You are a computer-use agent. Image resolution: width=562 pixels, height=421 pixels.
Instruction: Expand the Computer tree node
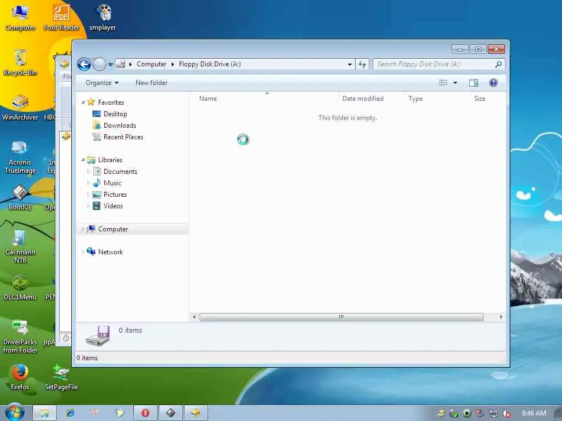(83, 229)
